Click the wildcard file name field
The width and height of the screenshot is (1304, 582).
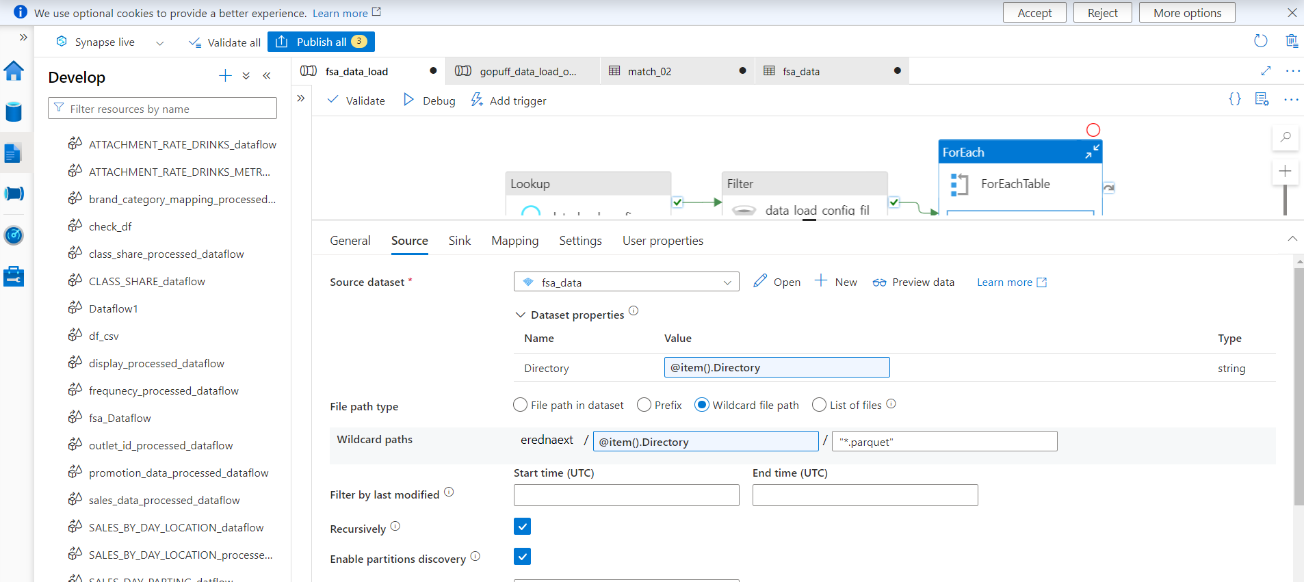944,441
